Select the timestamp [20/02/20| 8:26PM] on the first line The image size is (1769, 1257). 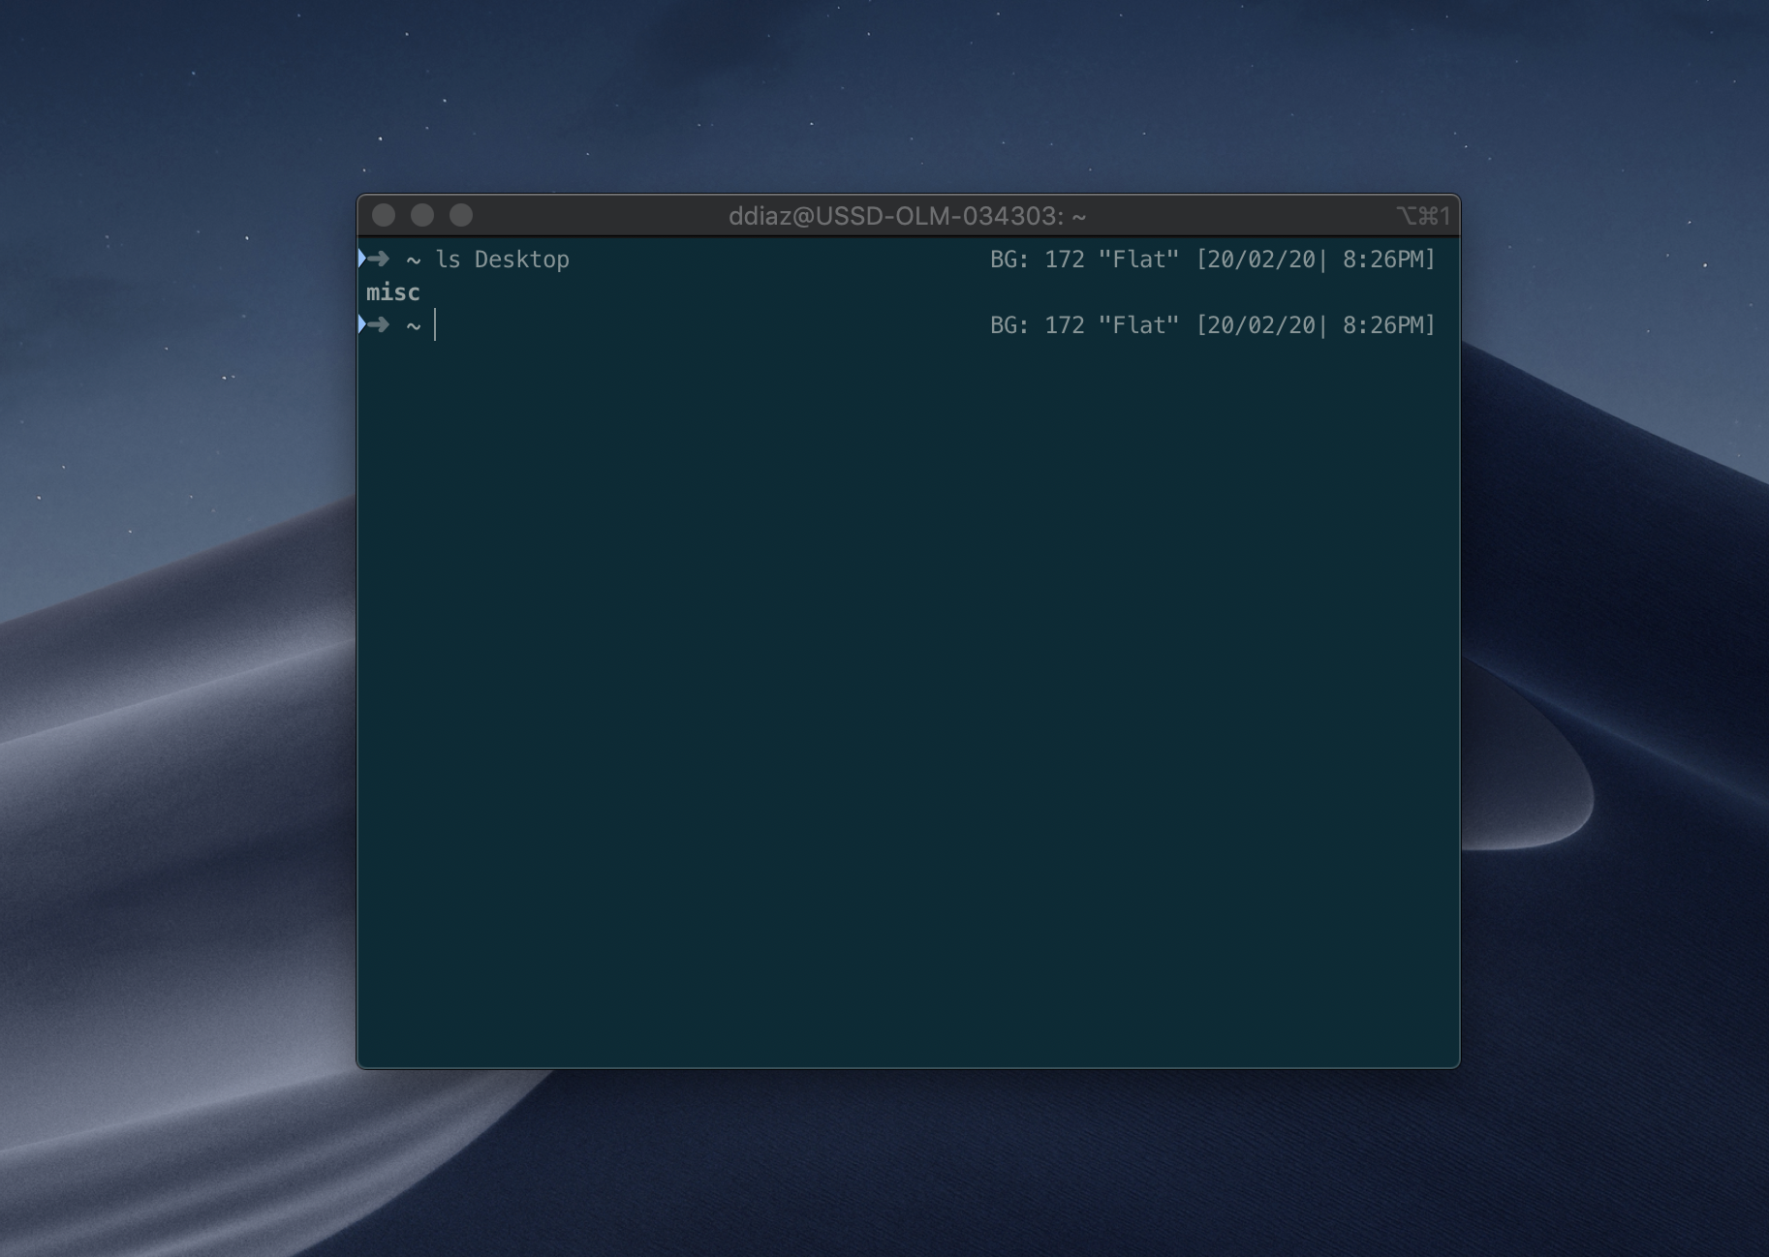point(1318,259)
